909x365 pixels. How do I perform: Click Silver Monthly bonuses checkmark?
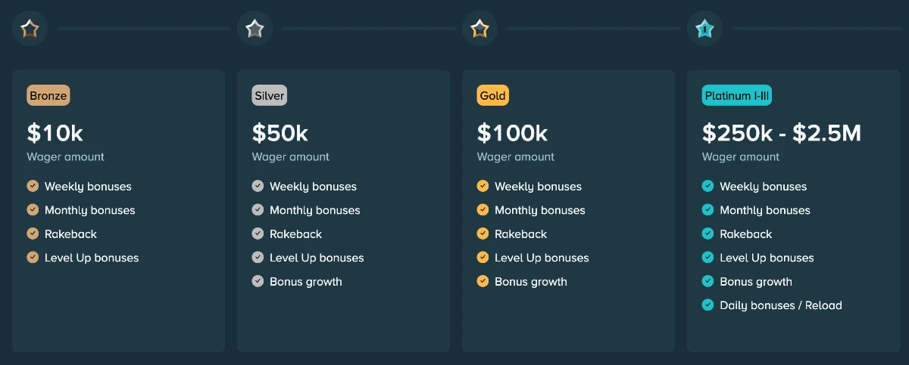(258, 210)
